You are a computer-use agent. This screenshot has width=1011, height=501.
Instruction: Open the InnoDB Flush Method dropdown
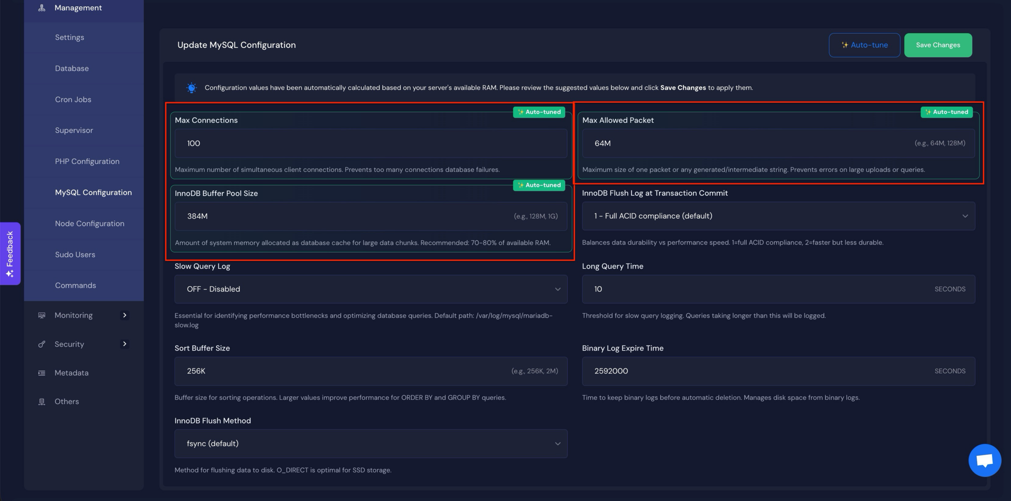tap(370, 444)
